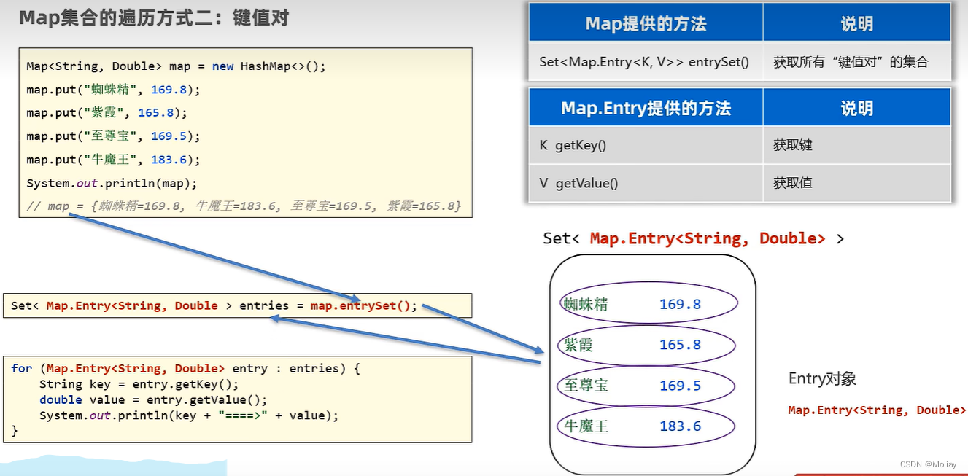The height and width of the screenshot is (476, 968).
Task: Click the println(key + "====>" + value) line
Action: [x=190, y=416]
